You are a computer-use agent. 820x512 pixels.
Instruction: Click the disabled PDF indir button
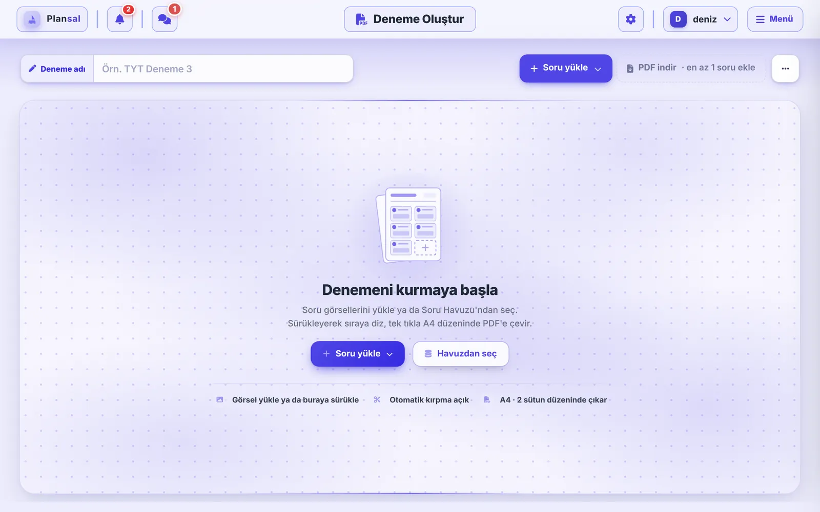[x=691, y=68]
